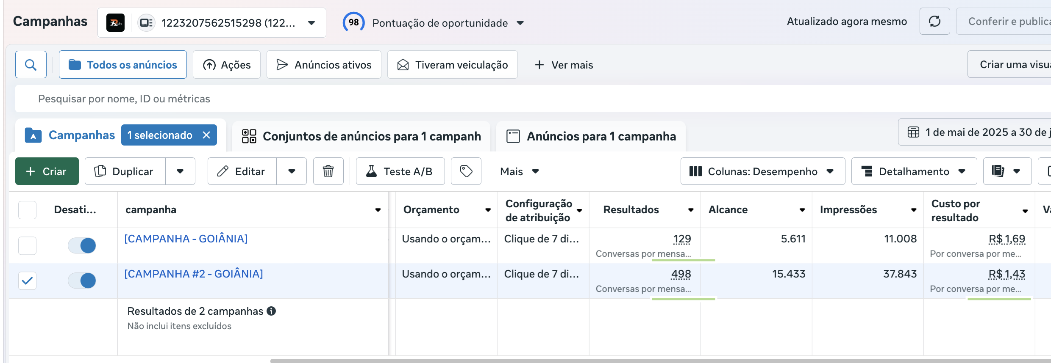1051x363 pixels.
Task: Click info icon beside Resultados de 2 campanhas
Action: (x=271, y=311)
